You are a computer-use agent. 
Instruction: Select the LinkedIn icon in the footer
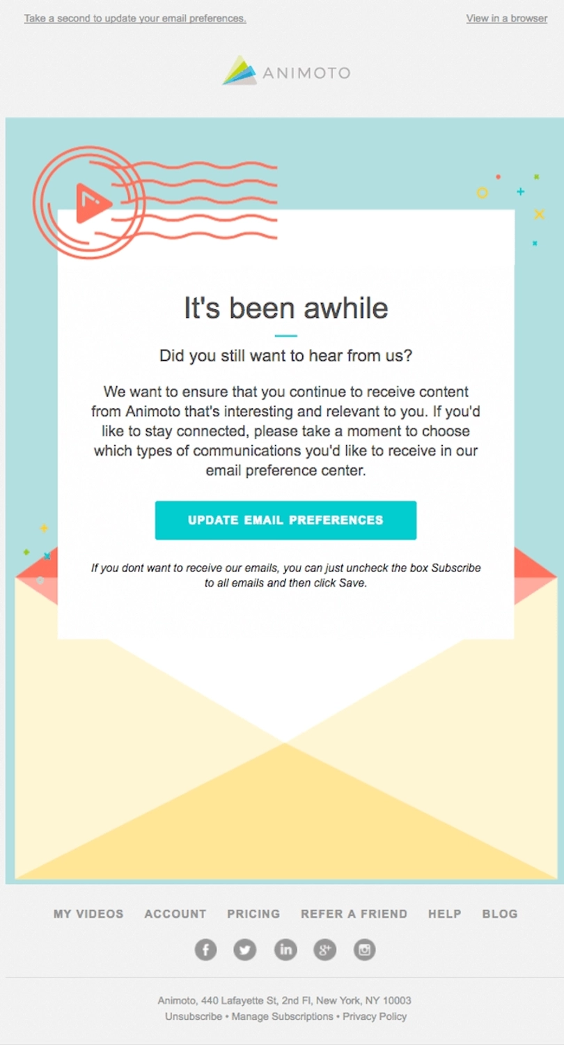pos(285,949)
